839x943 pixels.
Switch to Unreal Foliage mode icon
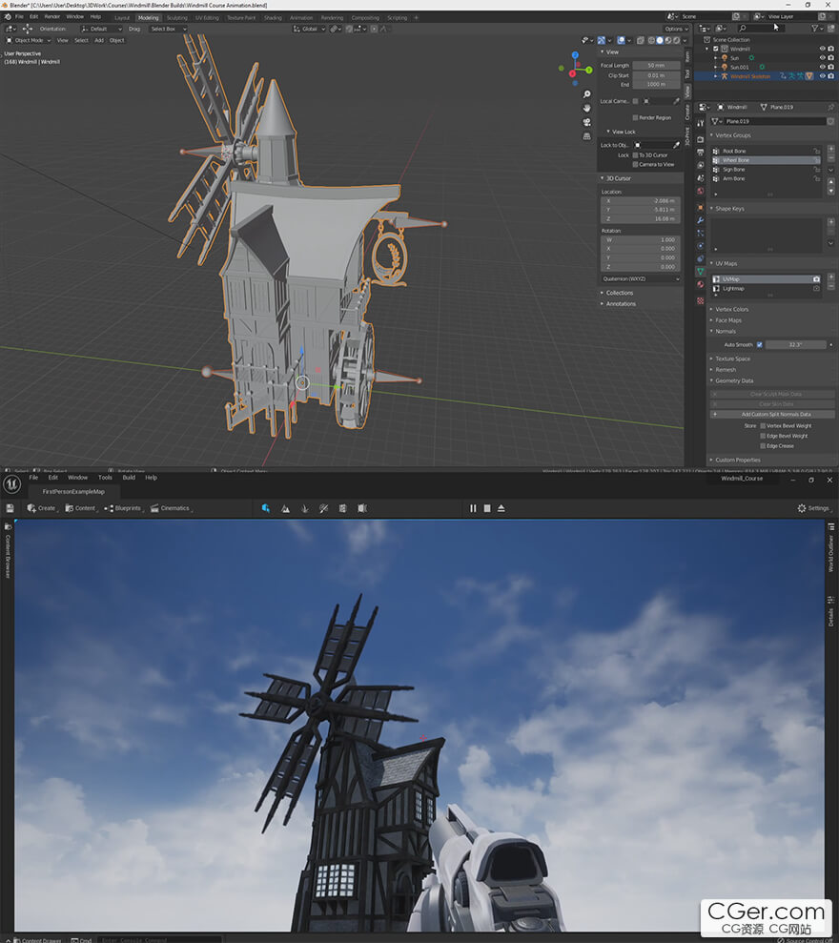click(x=304, y=508)
